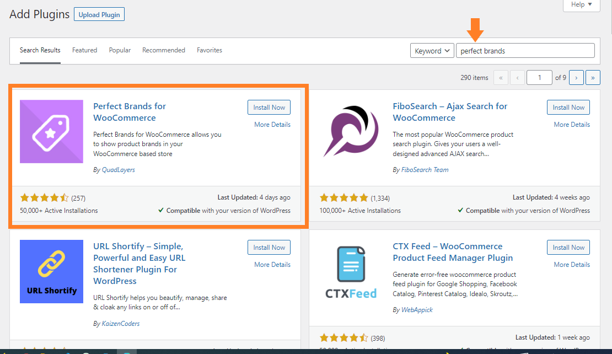Click the (398) ratings count
This screenshot has height=354, width=612.
click(x=378, y=339)
